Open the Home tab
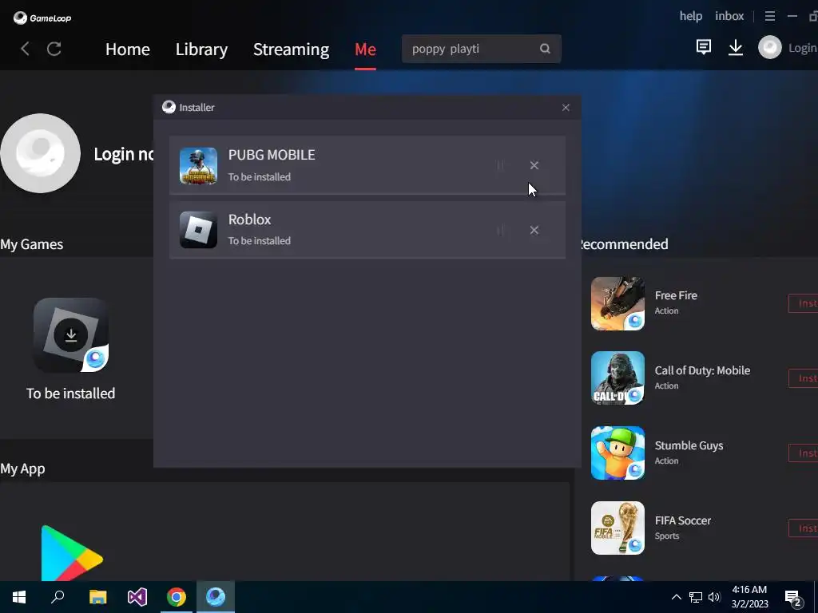This screenshot has height=613, width=818. [x=128, y=49]
